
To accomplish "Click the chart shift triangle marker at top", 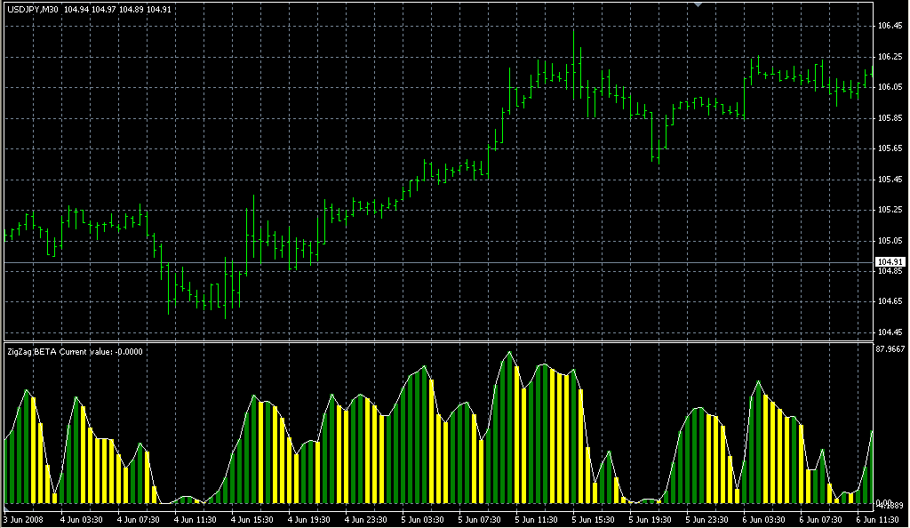I will pos(698,5).
